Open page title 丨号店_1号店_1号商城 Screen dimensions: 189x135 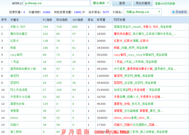(135, 62)
